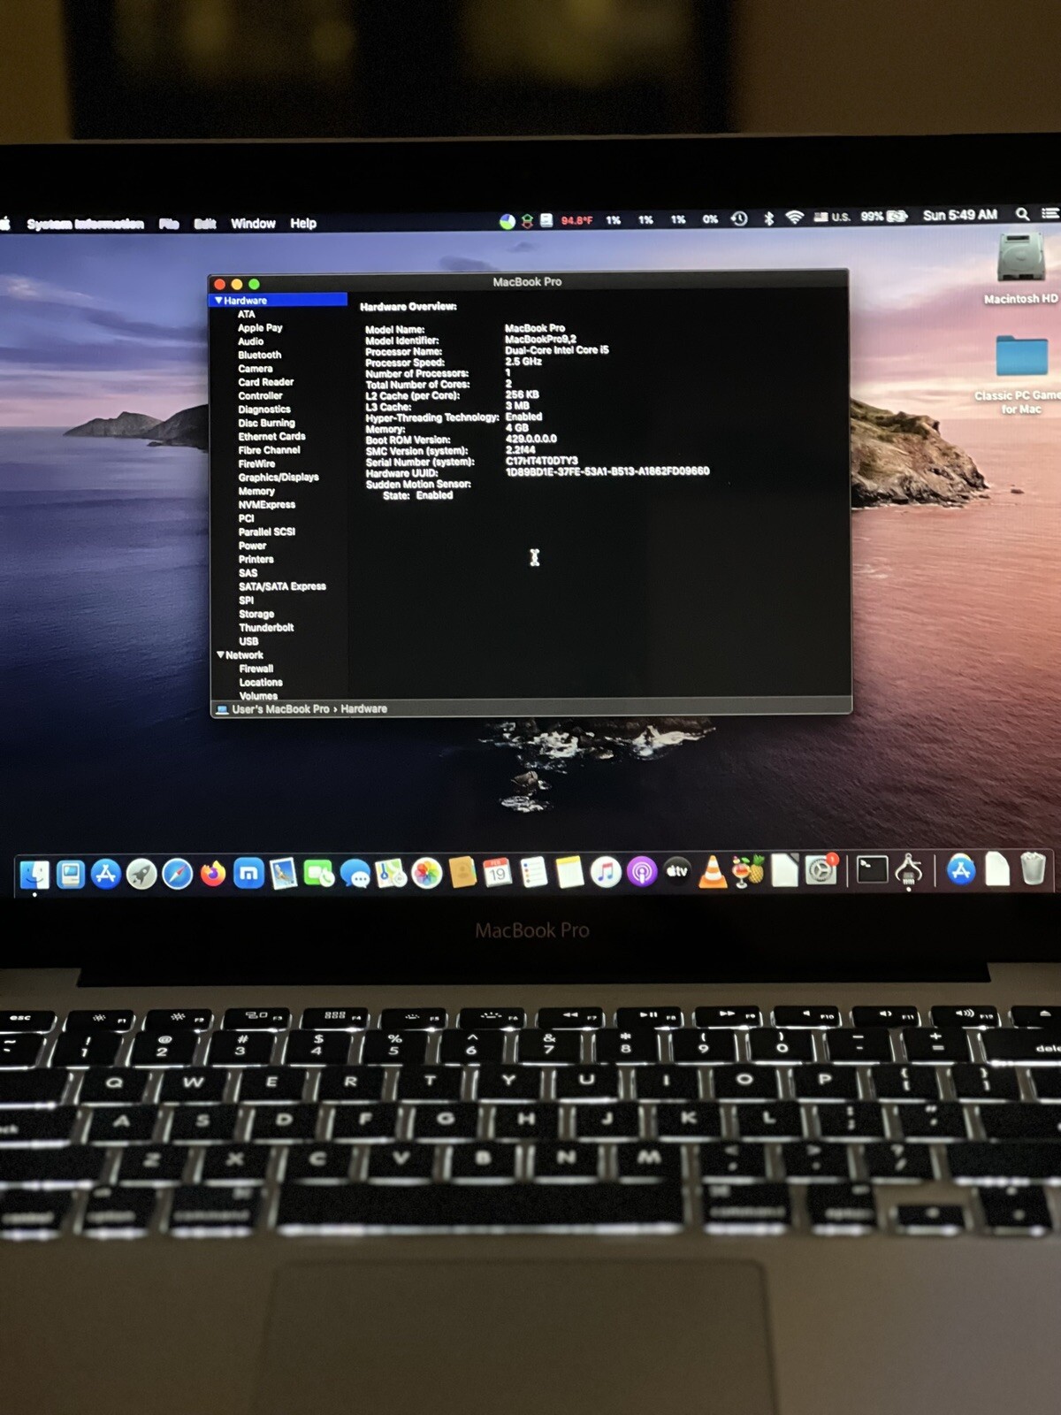1061x1415 pixels.
Task: Select Classic PC Games for Mac folder
Action: pyautogui.click(x=1022, y=374)
